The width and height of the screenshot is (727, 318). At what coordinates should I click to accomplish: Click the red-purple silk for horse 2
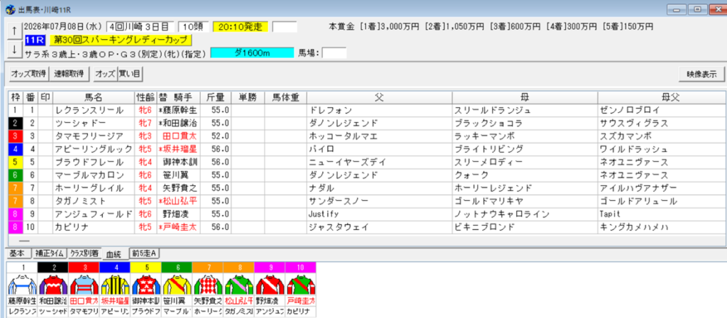point(53,284)
